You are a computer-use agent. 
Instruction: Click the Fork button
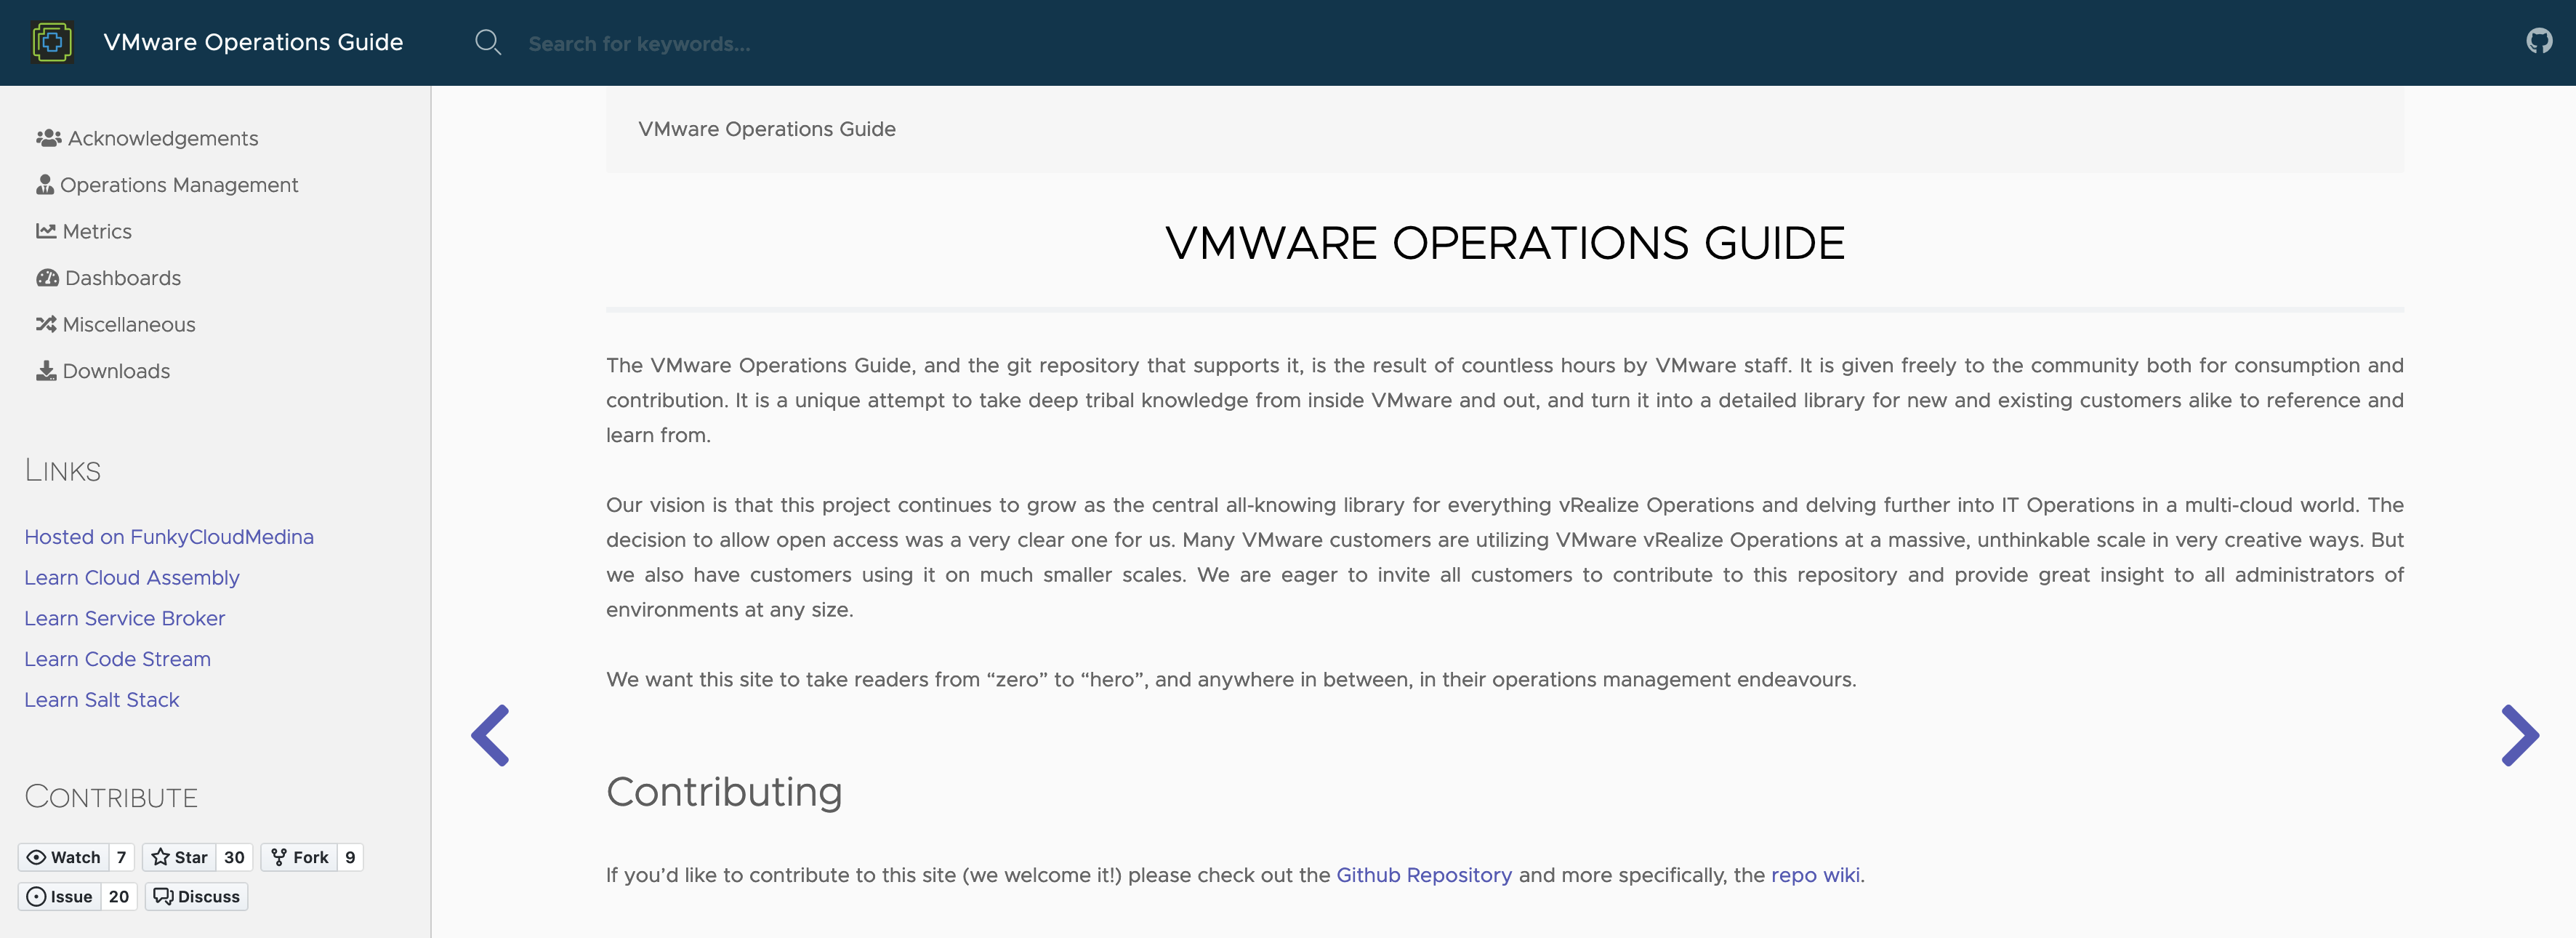click(300, 857)
